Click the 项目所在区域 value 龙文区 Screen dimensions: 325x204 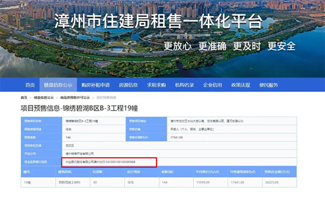tap(70, 145)
